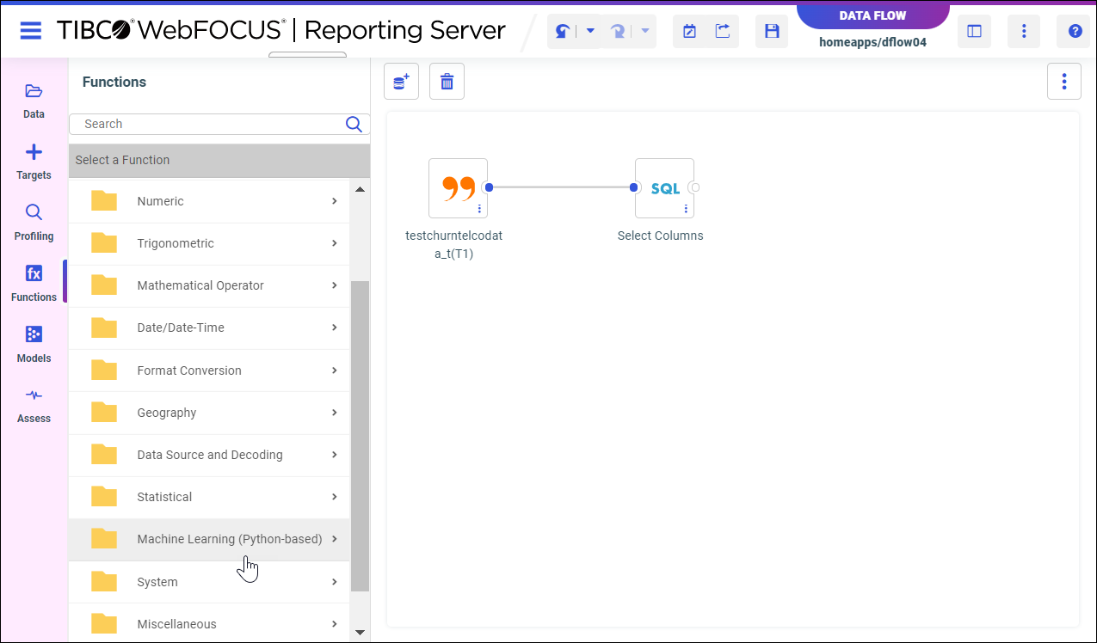
Task: Switch to the Models sidebar tab
Action: click(x=34, y=344)
